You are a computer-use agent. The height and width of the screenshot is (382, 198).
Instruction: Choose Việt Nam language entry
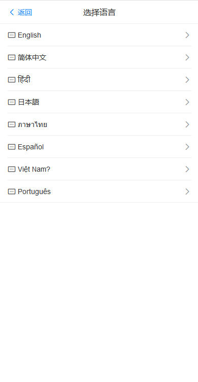(x=100, y=169)
